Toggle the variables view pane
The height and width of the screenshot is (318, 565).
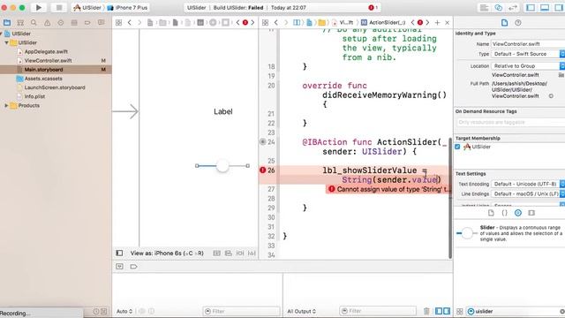(439, 311)
